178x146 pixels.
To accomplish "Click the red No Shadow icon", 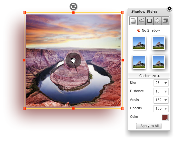I will click(x=139, y=30).
